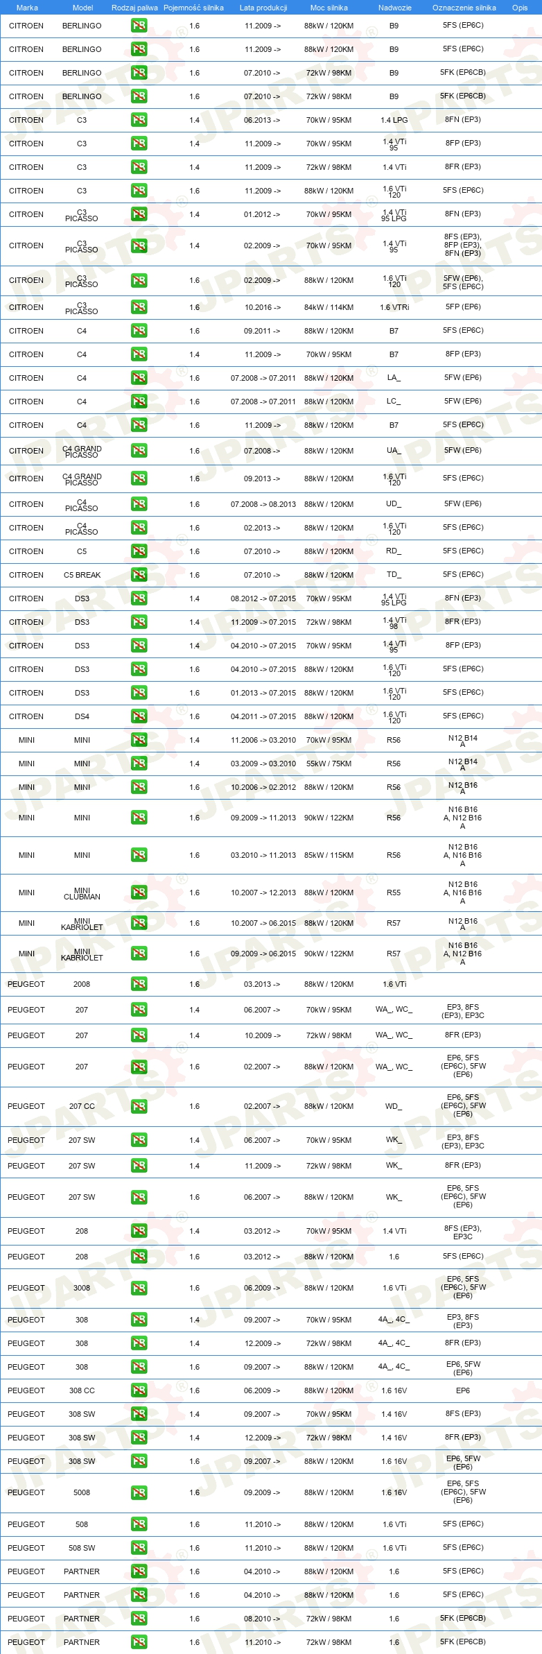Select the TD_ body cell
Screen dimensions: 542x1654
pyautogui.click(x=394, y=575)
